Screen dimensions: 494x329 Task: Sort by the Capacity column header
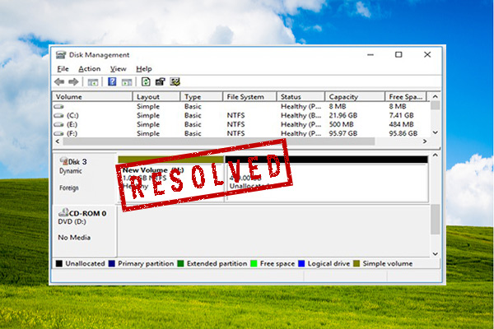(x=355, y=97)
